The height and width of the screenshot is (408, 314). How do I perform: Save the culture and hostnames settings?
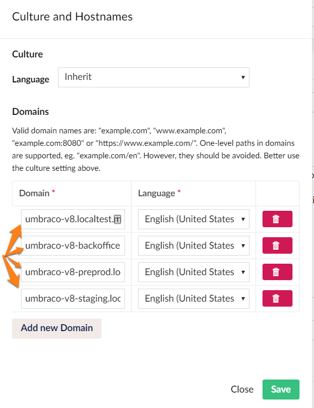(x=280, y=390)
